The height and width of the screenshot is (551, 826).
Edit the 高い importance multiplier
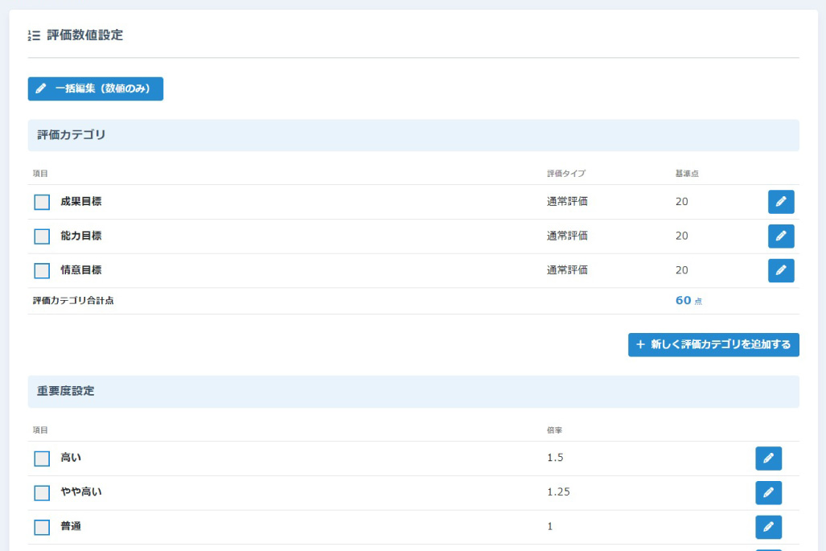[767, 458]
